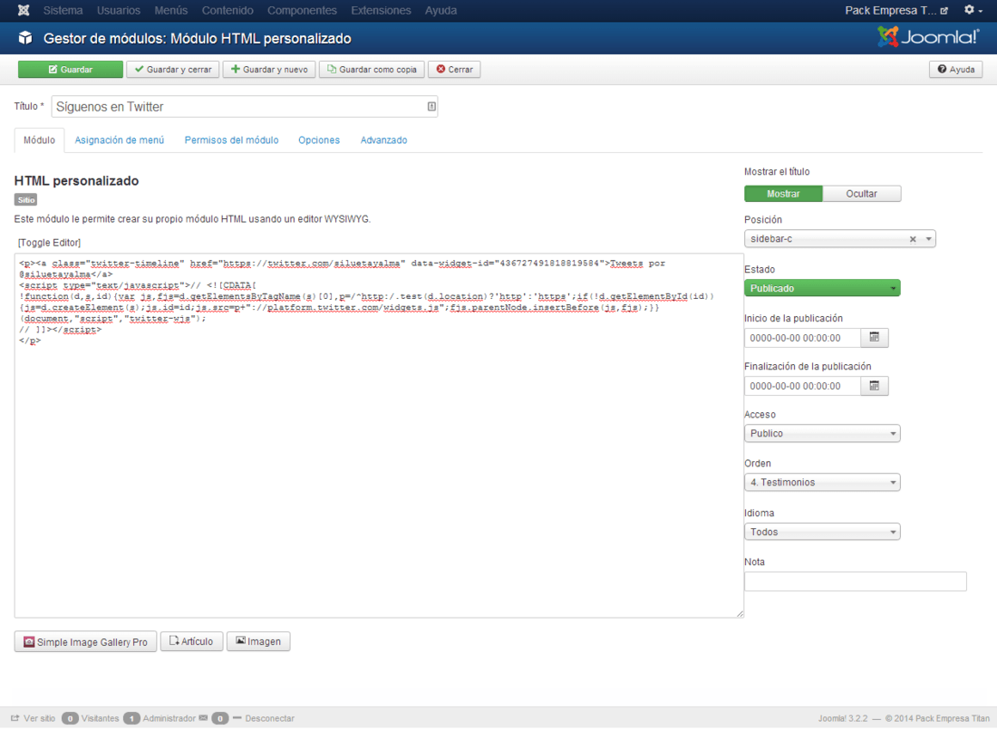Open the Componentes menu
The height and width of the screenshot is (749, 997).
(x=302, y=10)
